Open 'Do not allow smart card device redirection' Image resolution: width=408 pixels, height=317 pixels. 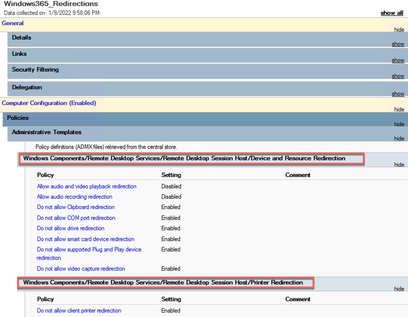(x=86, y=239)
